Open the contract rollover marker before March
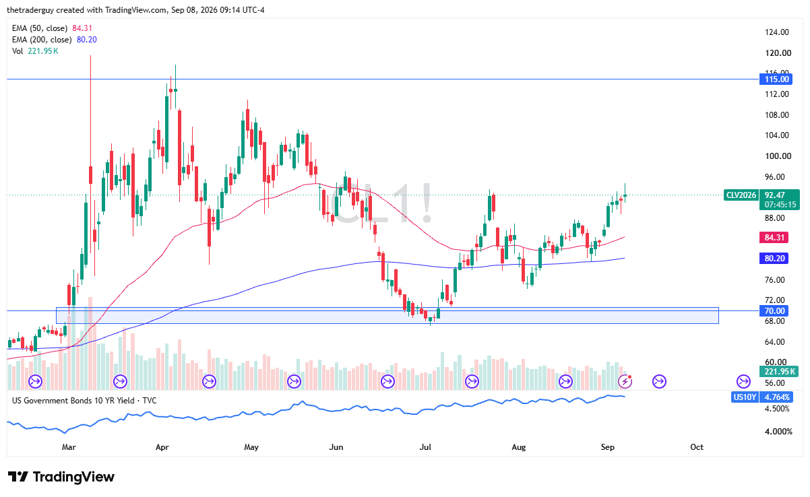 pyautogui.click(x=35, y=382)
